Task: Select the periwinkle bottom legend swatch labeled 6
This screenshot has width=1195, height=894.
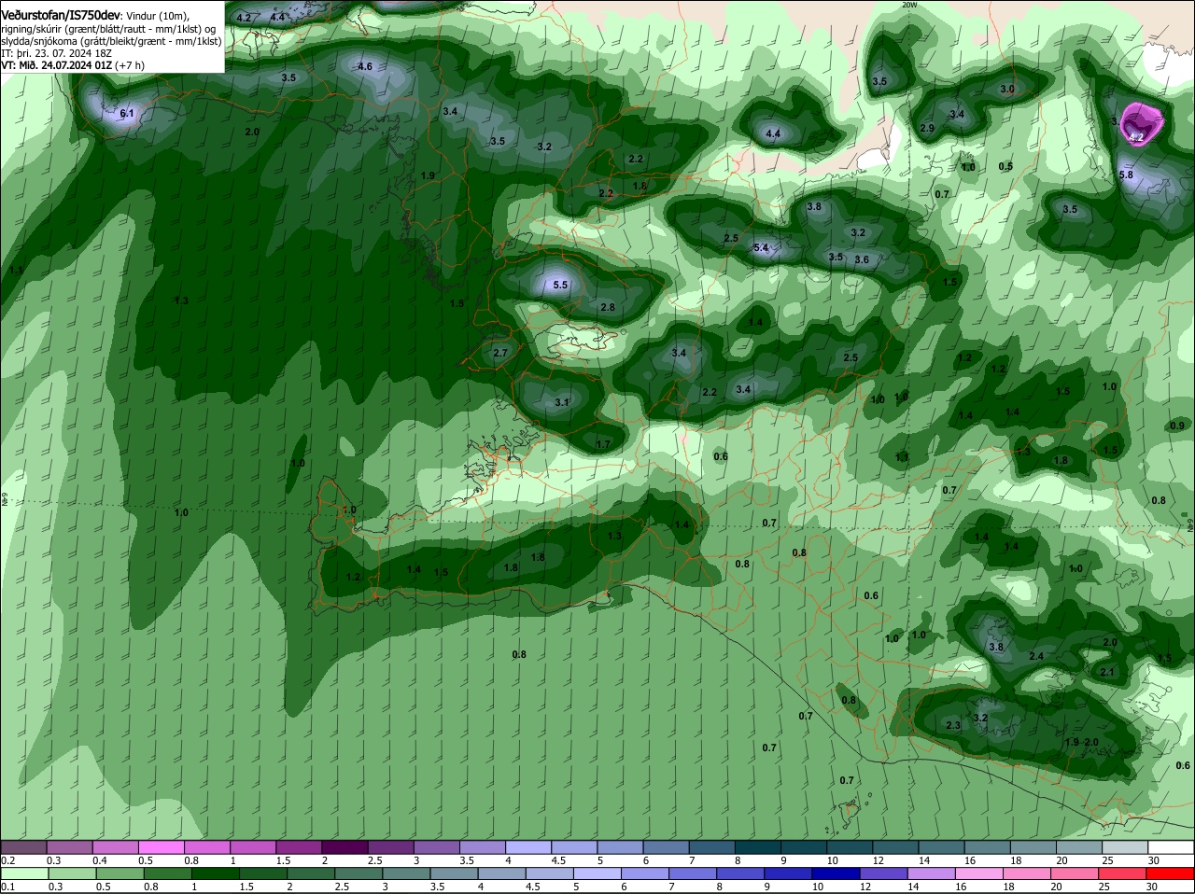Action: click(x=646, y=873)
